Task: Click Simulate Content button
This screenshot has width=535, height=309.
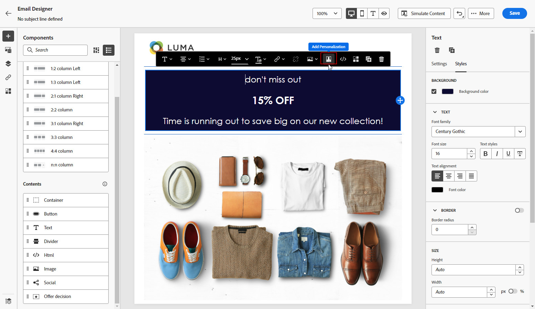Action: (x=424, y=13)
